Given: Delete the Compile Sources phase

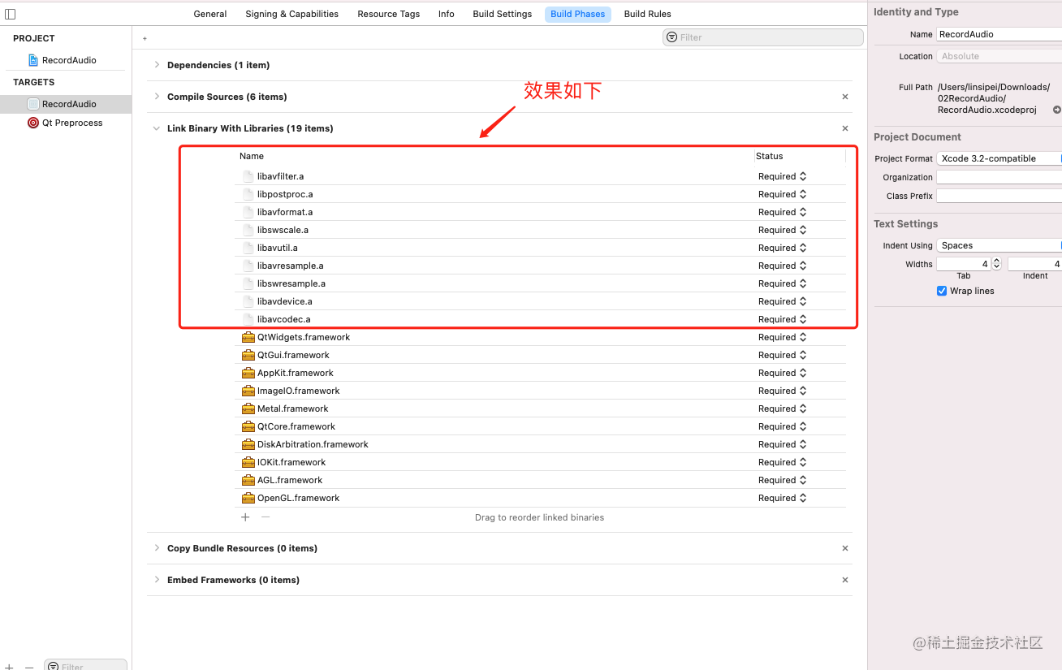Looking at the screenshot, I should (x=845, y=97).
